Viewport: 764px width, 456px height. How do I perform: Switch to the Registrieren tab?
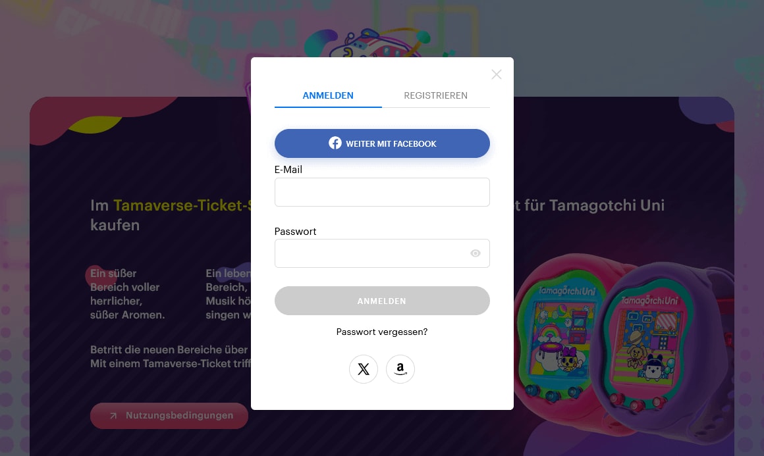[435, 95]
